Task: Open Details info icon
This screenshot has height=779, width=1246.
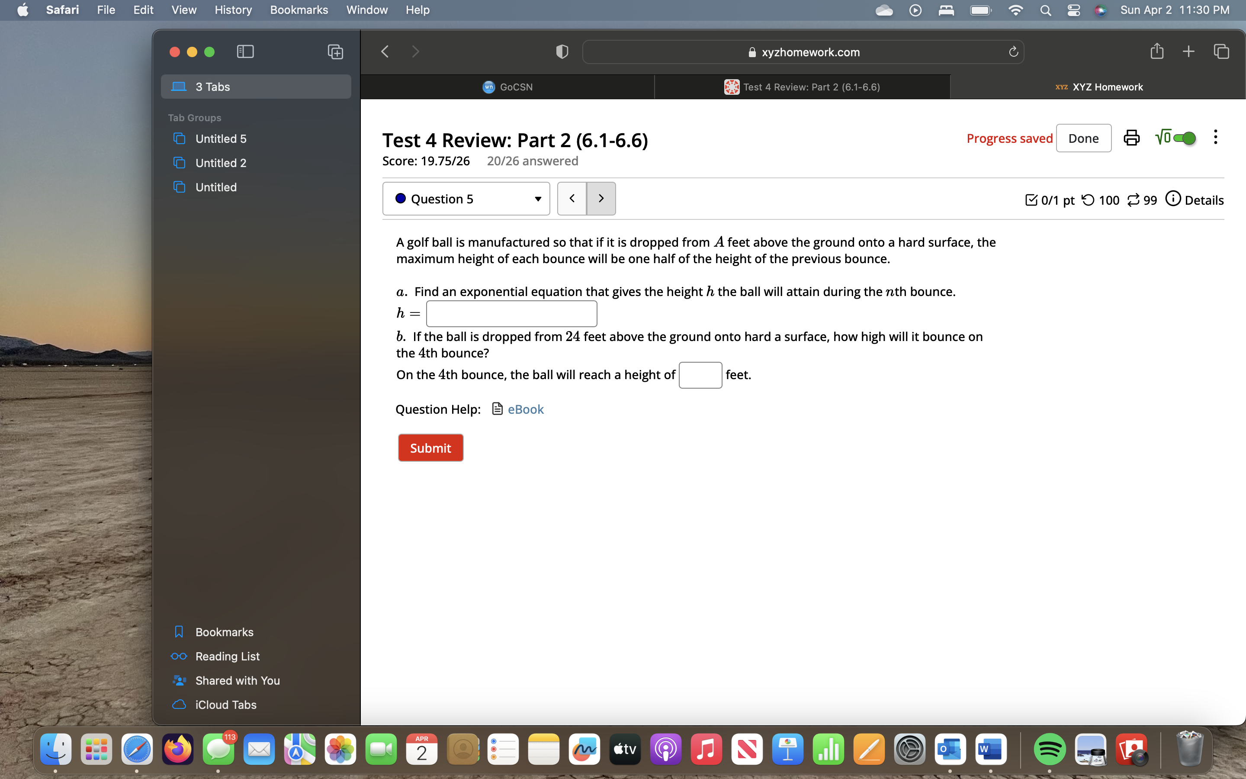Action: tap(1173, 199)
